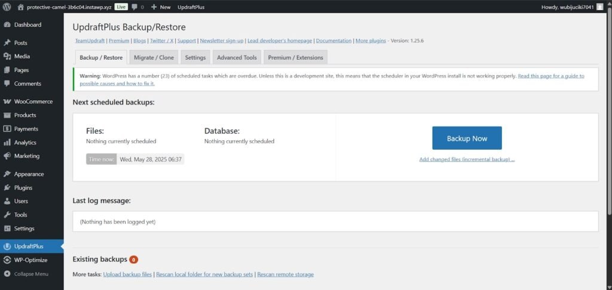The image size is (612, 290).
Task: Switch to the Advanced Tools tab
Action: (237, 57)
